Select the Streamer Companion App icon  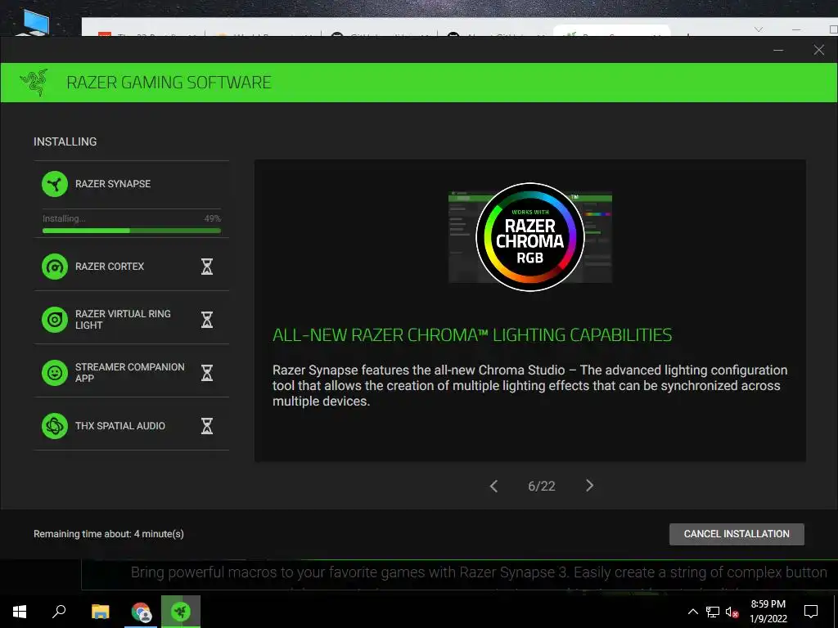click(x=55, y=372)
